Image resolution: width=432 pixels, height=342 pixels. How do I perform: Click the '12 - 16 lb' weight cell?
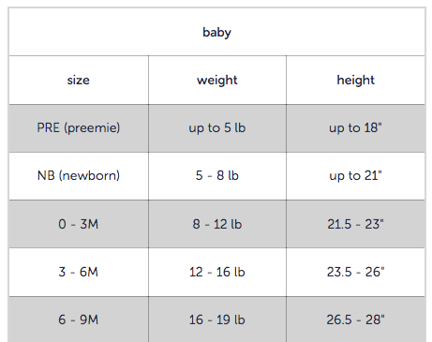217,272
